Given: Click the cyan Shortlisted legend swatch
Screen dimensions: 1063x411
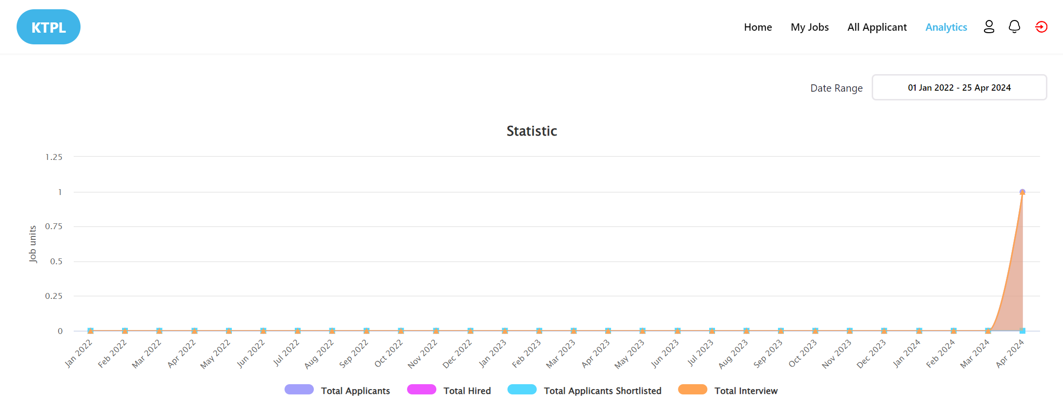Looking at the screenshot, I should 522,390.
